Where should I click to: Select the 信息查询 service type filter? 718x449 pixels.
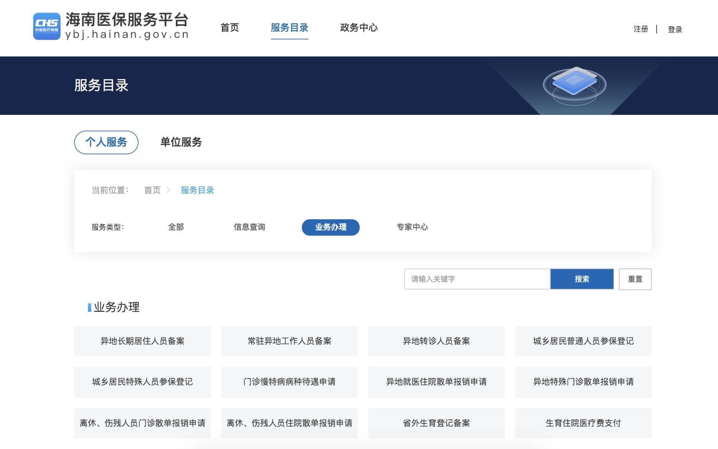pyautogui.click(x=250, y=227)
